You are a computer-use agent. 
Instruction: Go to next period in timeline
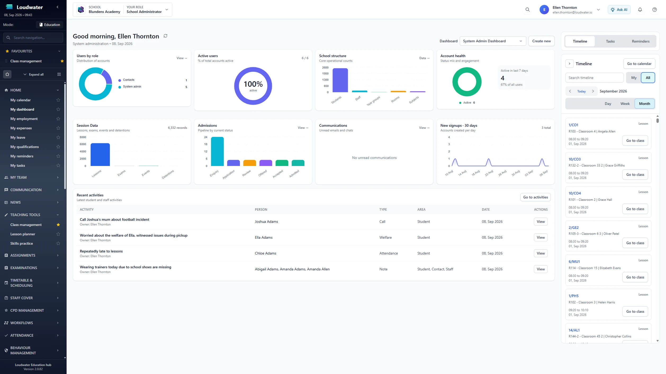tap(593, 91)
